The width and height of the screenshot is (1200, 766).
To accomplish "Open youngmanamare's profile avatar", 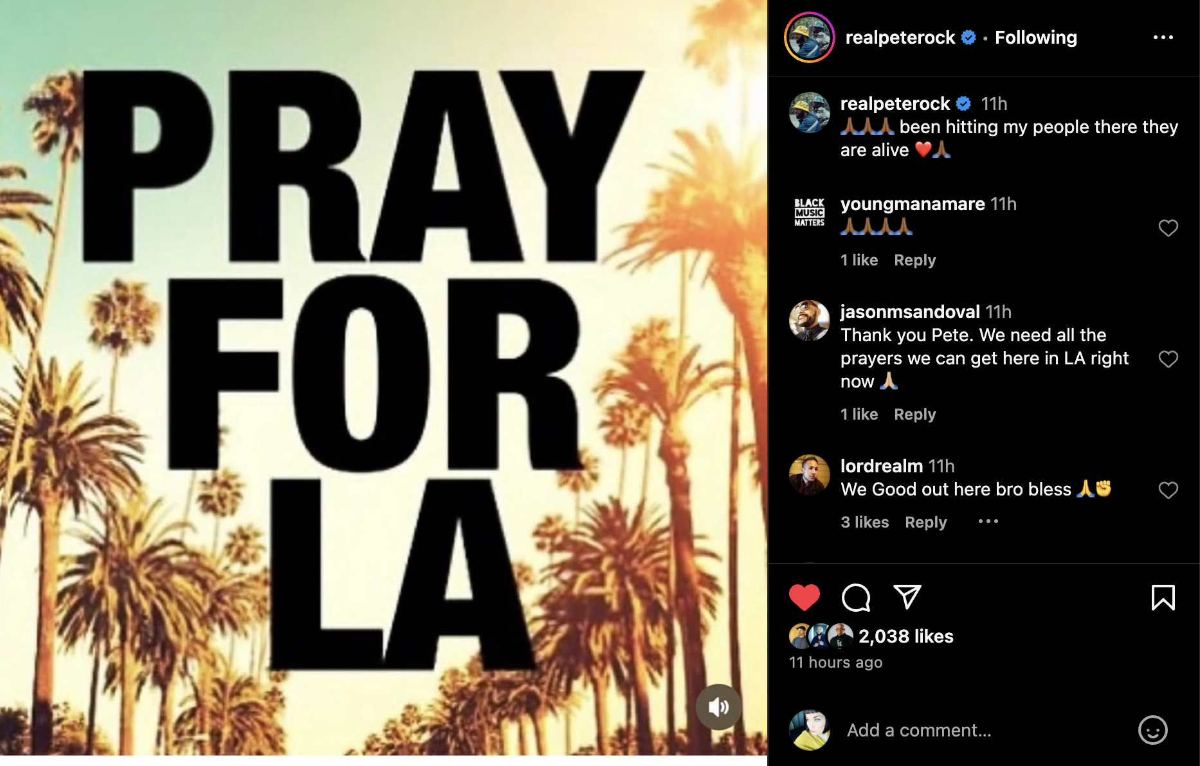I will (x=809, y=213).
